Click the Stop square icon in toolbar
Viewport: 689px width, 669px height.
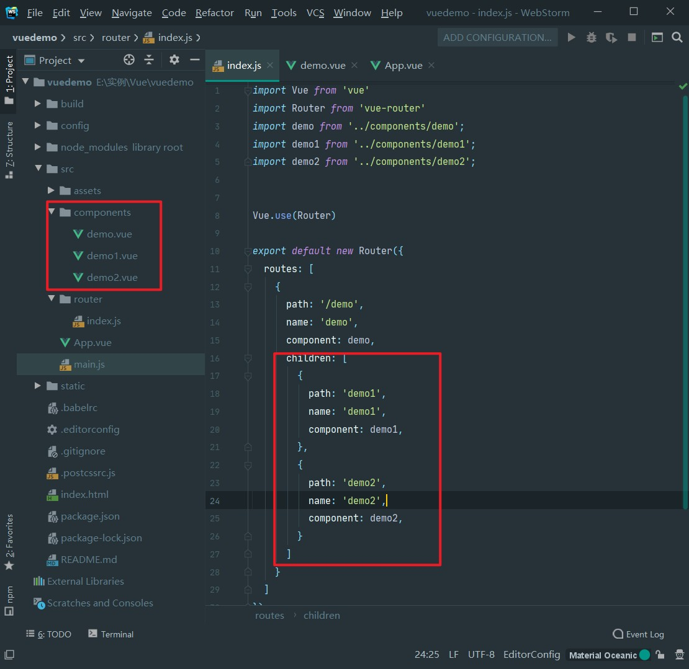coord(632,37)
